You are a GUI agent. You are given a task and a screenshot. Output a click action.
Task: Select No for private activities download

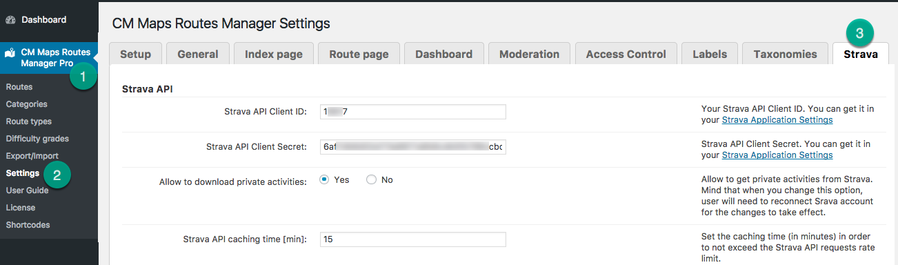[x=371, y=179]
